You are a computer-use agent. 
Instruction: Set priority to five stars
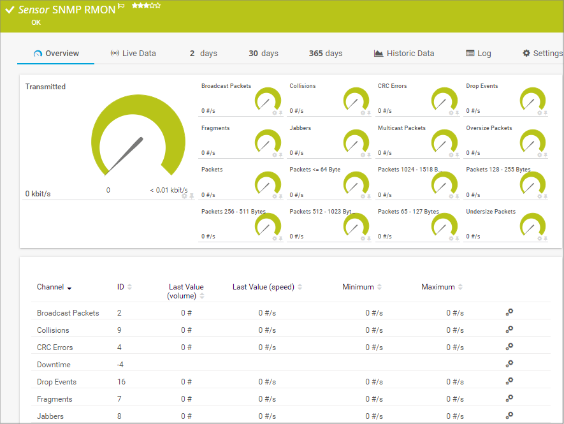coord(158,6)
